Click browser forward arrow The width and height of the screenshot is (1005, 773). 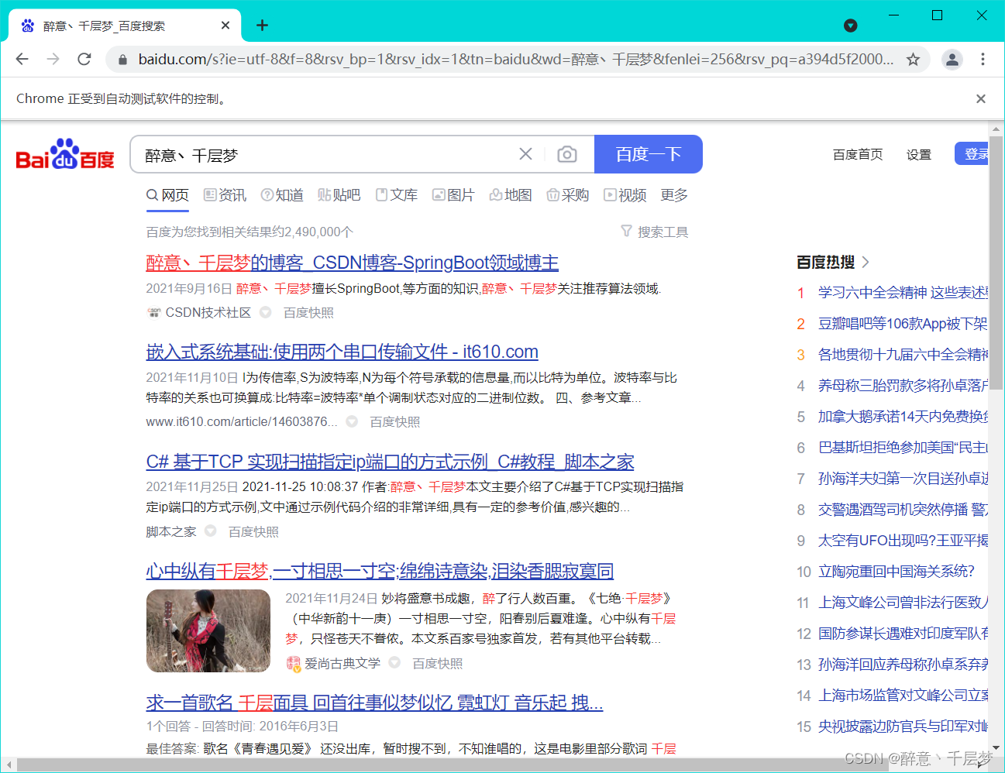(53, 59)
